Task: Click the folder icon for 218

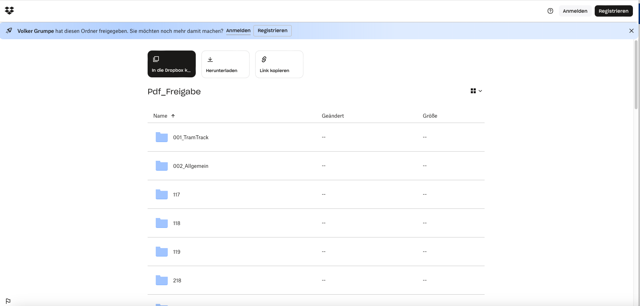Action: pos(162,280)
